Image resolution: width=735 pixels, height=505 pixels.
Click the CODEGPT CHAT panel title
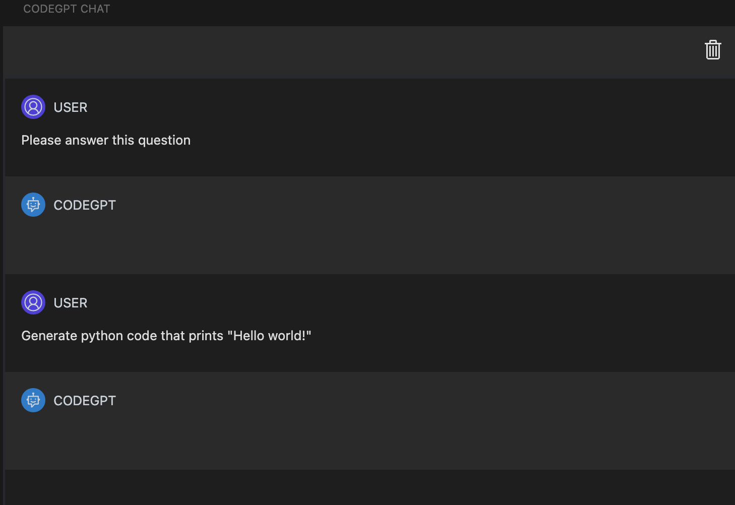click(66, 9)
